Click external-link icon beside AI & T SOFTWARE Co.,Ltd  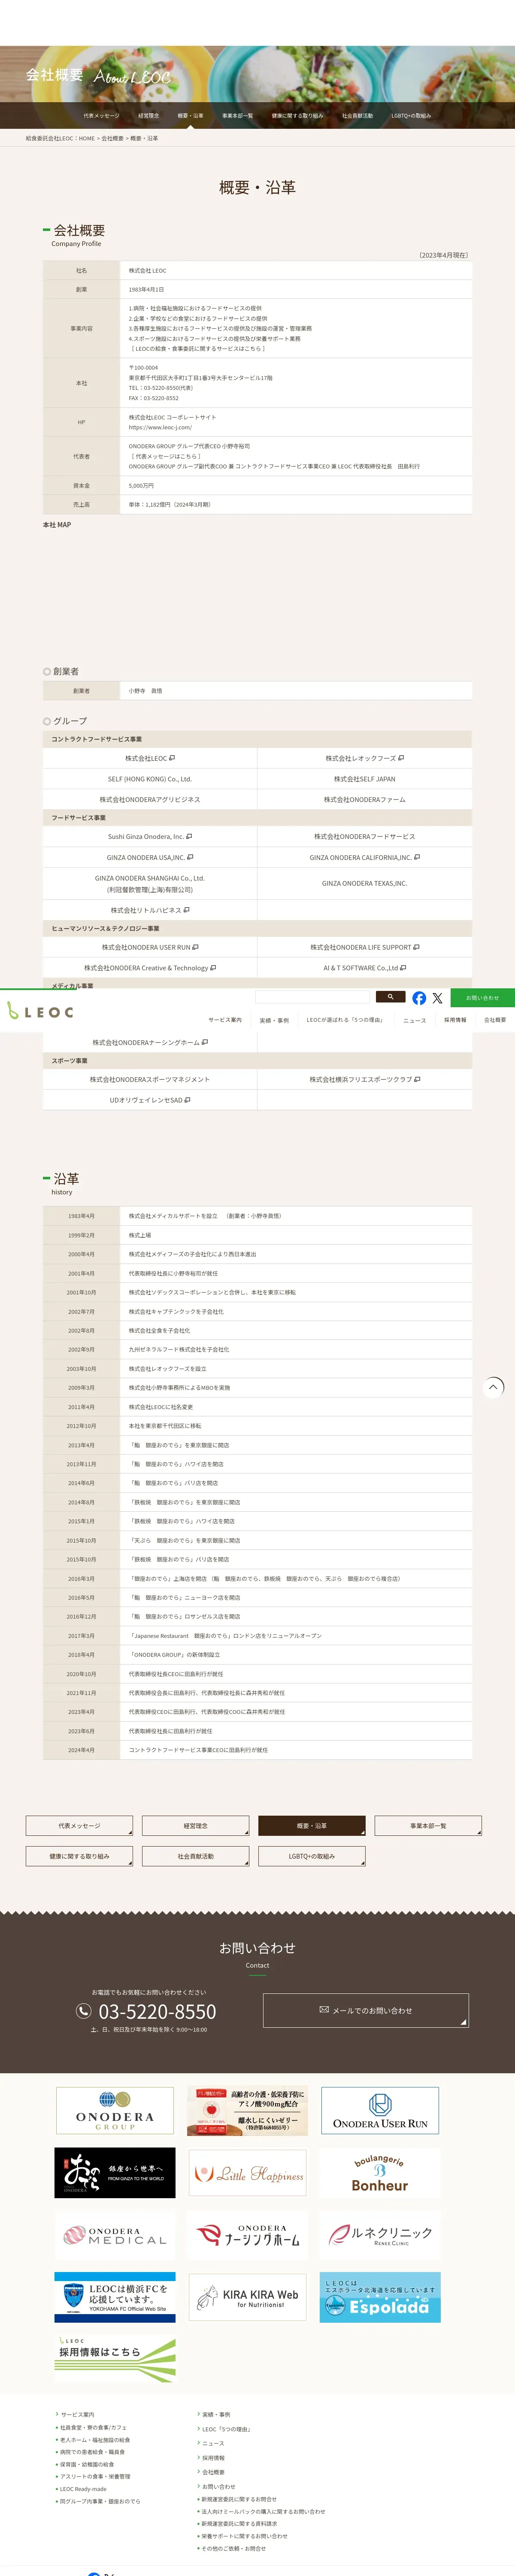pos(403,968)
